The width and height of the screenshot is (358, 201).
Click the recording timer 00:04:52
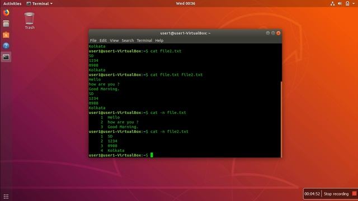312,194
